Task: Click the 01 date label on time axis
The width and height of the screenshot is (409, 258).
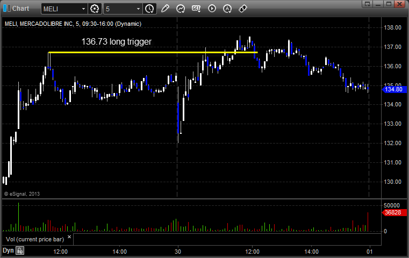Action: [x=370, y=252]
